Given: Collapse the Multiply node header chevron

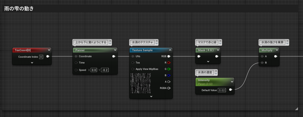Looking at the screenshot, I should [277, 50].
